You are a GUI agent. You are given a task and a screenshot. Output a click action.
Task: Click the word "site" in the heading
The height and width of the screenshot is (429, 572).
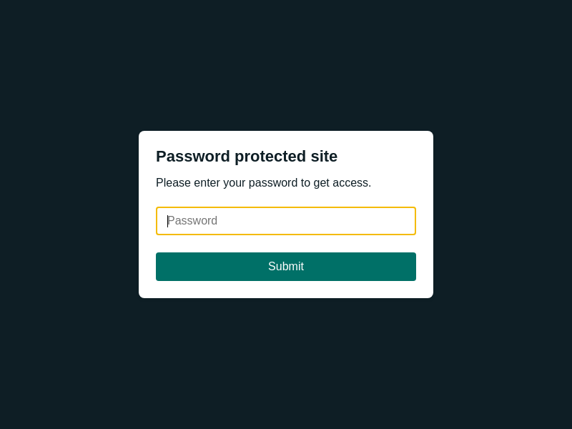tap(324, 157)
